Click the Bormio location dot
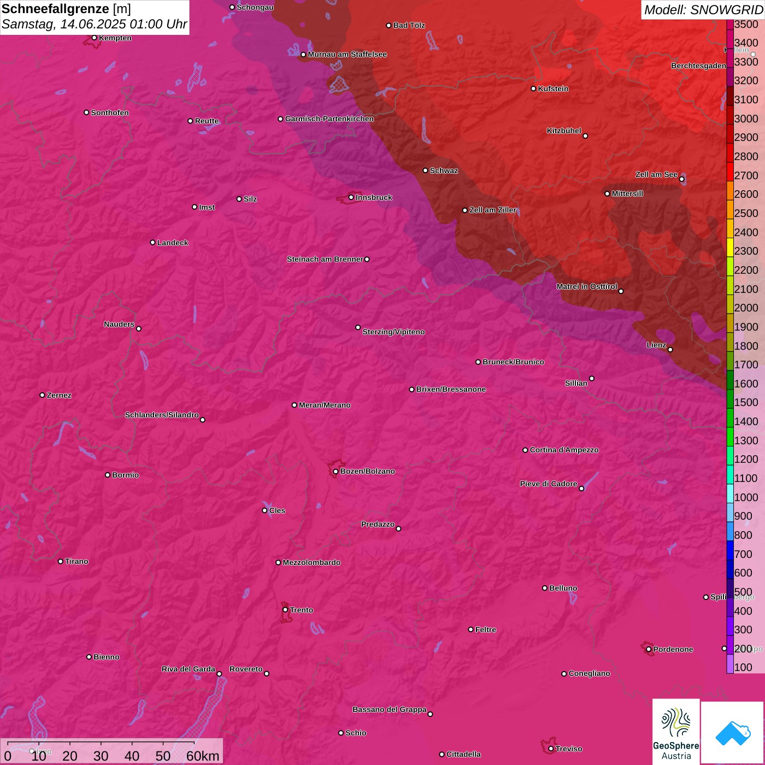765x765 pixels. (108, 475)
